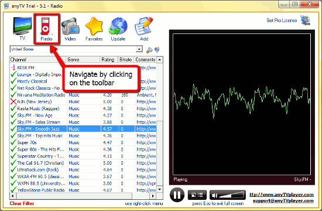Screen dimensions: 322x211
Task: Choose Nirvana Meditation Radio in channel list
Action: pos(83,95)
